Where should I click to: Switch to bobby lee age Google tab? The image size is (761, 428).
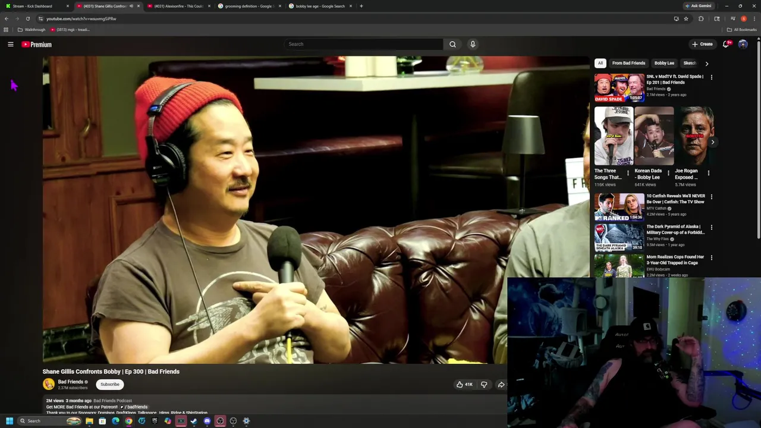coord(320,6)
